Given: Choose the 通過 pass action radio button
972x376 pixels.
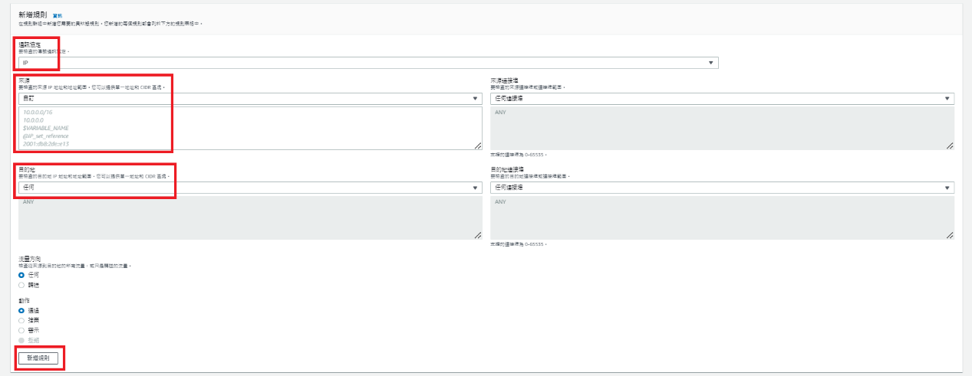Looking at the screenshot, I should [x=21, y=310].
